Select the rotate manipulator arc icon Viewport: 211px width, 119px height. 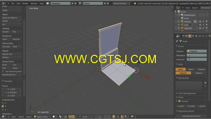pos(76,117)
